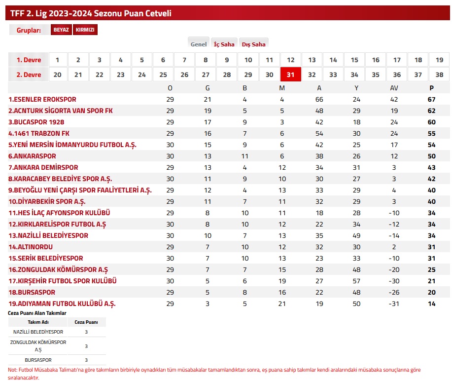The height and width of the screenshot is (381, 452).
Task: Click the O played column header
Action: 170,88
